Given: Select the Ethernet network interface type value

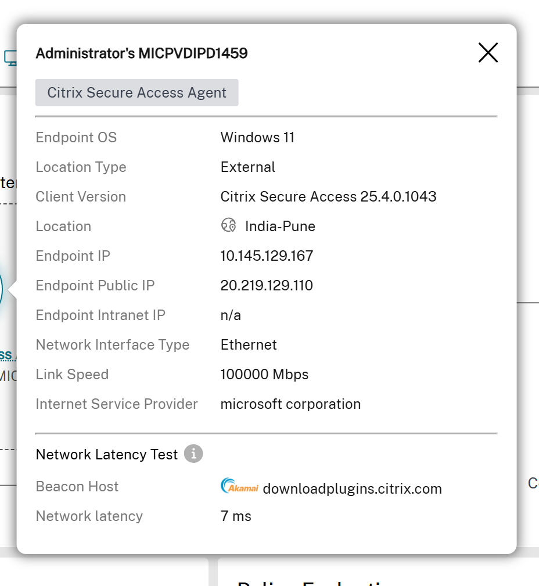Looking at the screenshot, I should 249,344.
